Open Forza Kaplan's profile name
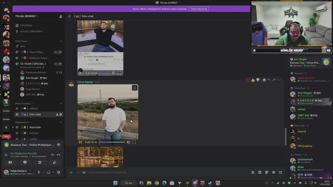The image size is (333, 187). pos(85,82)
